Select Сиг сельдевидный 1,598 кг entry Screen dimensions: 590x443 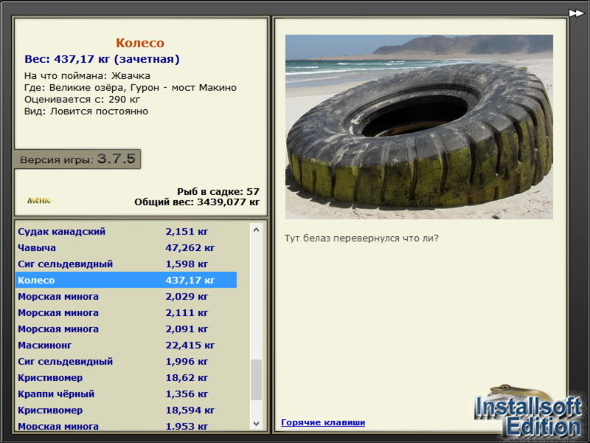126,264
